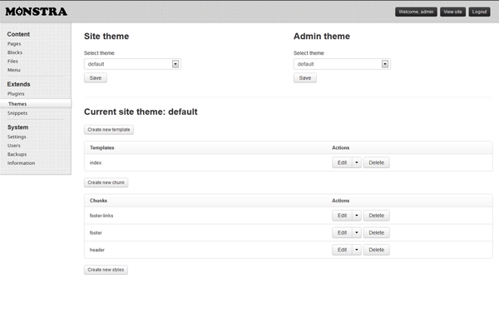Open Snippets in the sidebar menu
Image resolution: width=499 pixels, height=333 pixels.
[17, 112]
